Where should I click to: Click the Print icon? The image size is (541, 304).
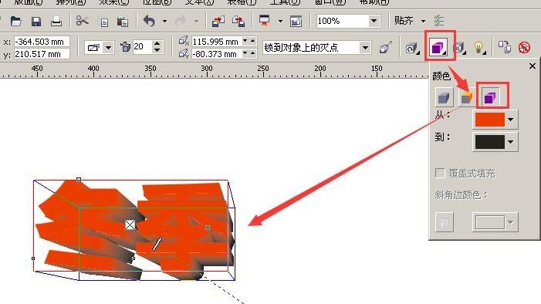pos(56,22)
